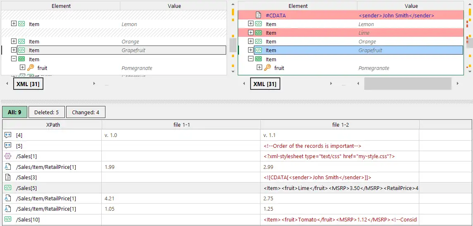Screen dimensions: 473x226
Task: Switch to the All: 9 differences tab
Action: coord(14,113)
